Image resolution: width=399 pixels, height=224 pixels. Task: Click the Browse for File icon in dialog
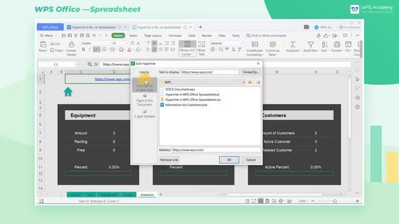[x=258, y=82]
